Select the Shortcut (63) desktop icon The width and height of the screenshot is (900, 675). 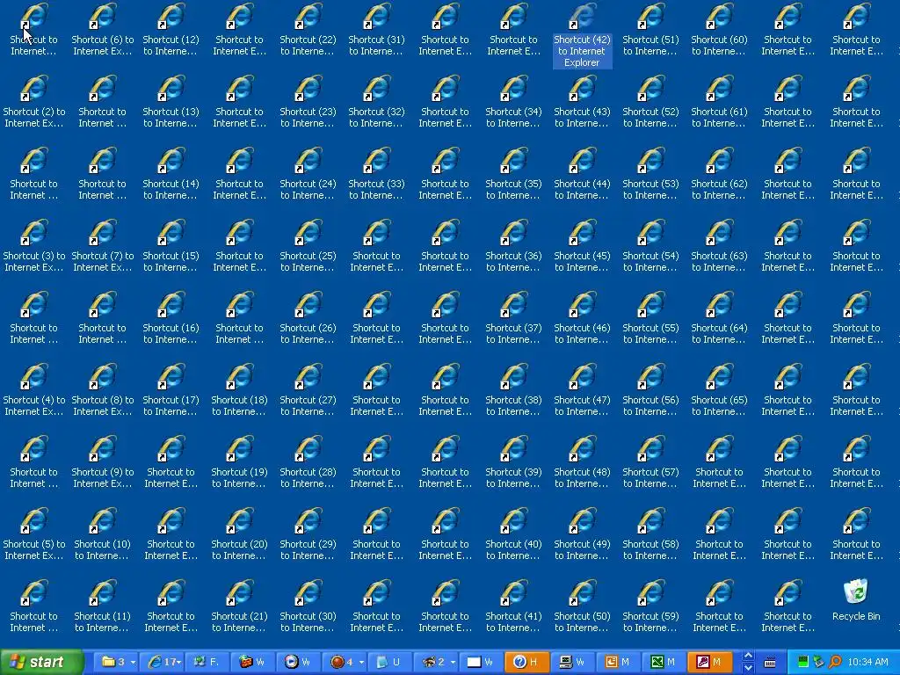[719, 246]
